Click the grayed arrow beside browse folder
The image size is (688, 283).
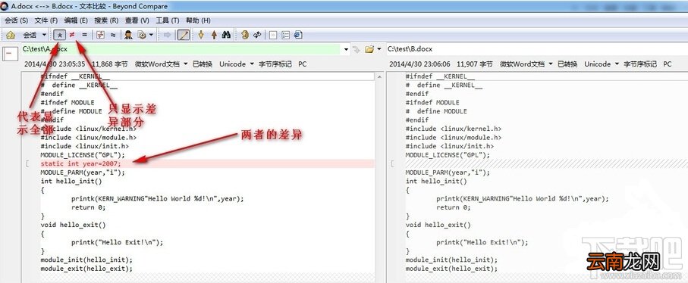(x=357, y=49)
